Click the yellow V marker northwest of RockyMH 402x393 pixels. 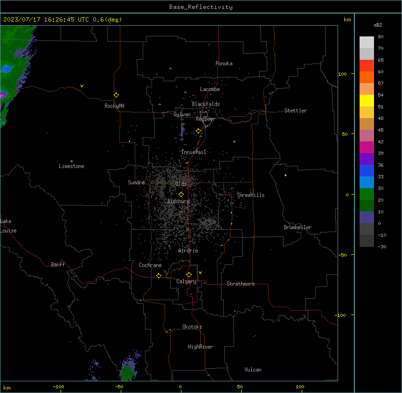(82, 86)
